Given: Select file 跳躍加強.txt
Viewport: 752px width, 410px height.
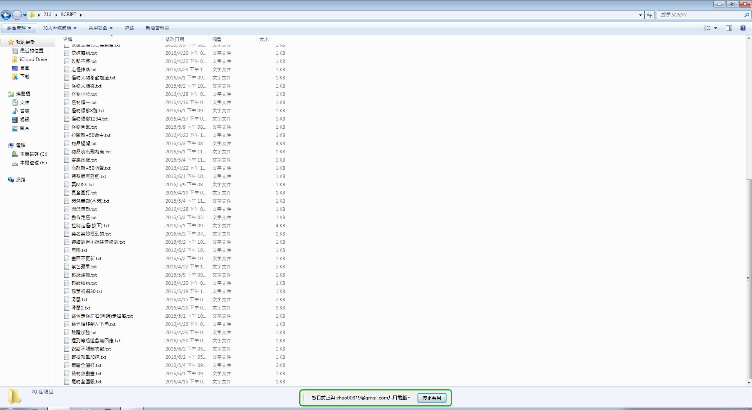Looking at the screenshot, I should coord(84,333).
